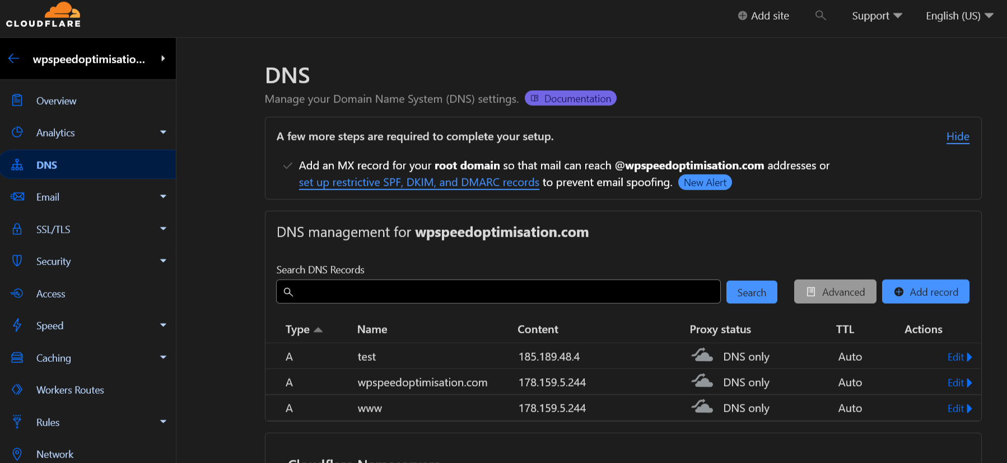
Task: Expand the Email sidebar section arrow
Action: pos(163,197)
